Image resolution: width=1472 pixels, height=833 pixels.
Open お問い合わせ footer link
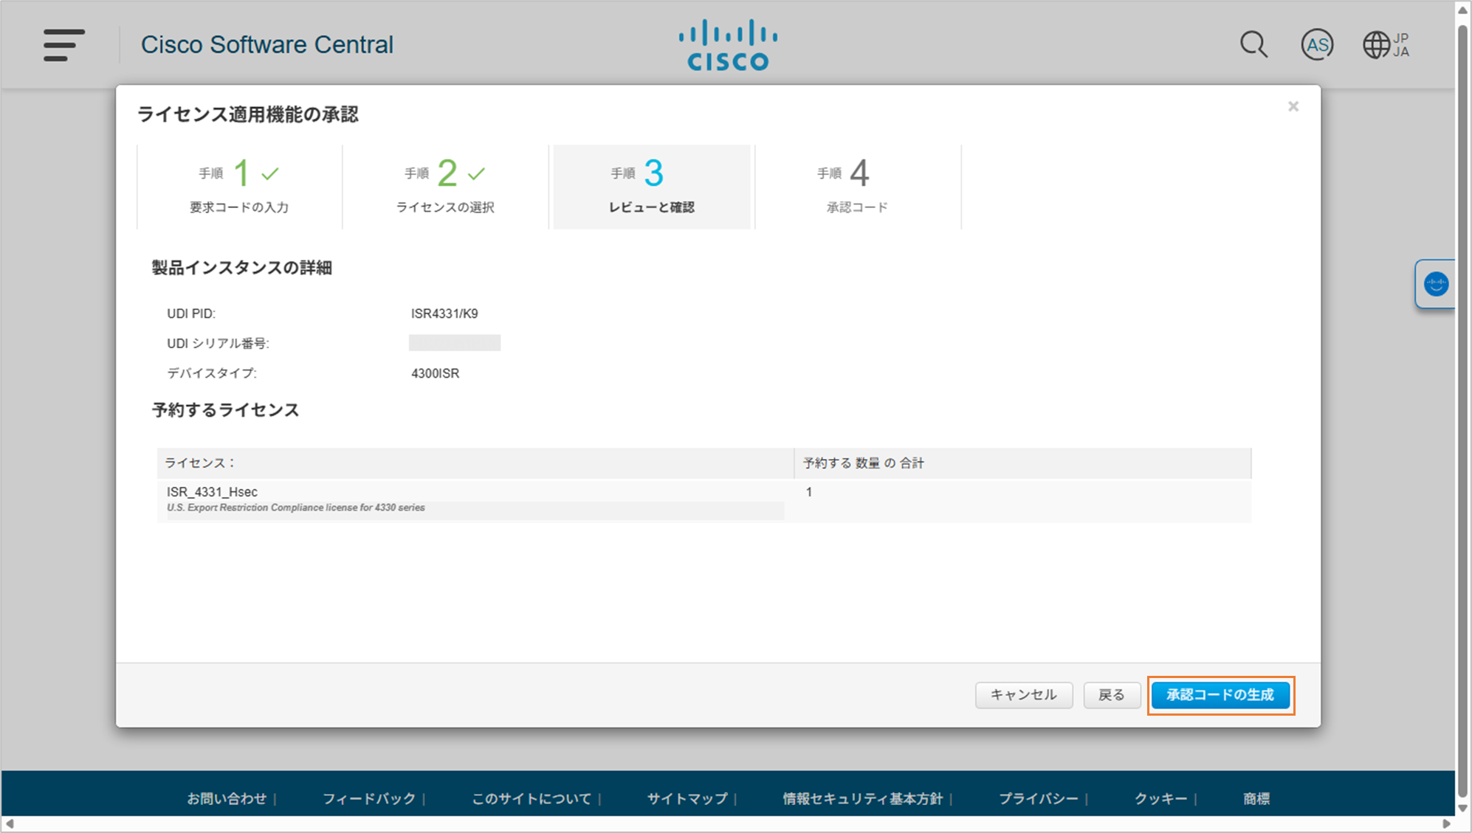[x=226, y=798]
